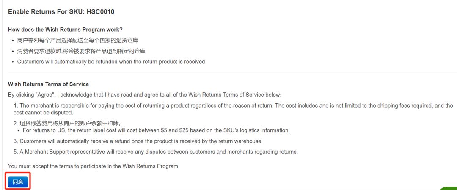This screenshot has width=457, height=190.
Task: Click the 'By clicking "Agree"' acknowledgment sentence
Action: point(144,95)
